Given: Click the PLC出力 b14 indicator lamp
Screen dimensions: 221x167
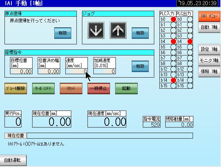Looking at the screenshot, I should click(190, 80).
